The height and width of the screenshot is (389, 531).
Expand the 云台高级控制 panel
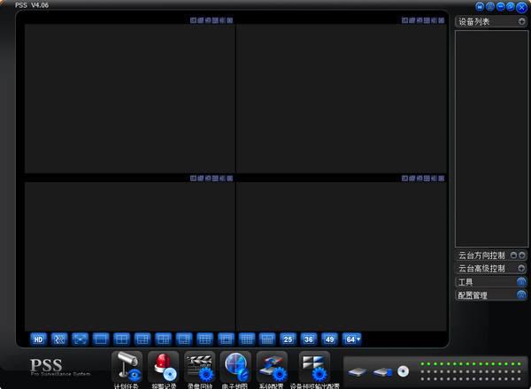tap(521, 268)
